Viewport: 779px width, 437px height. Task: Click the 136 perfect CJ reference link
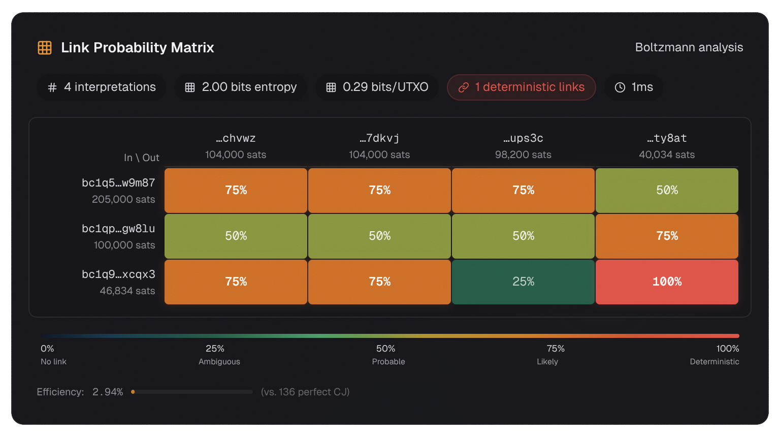[x=305, y=392]
